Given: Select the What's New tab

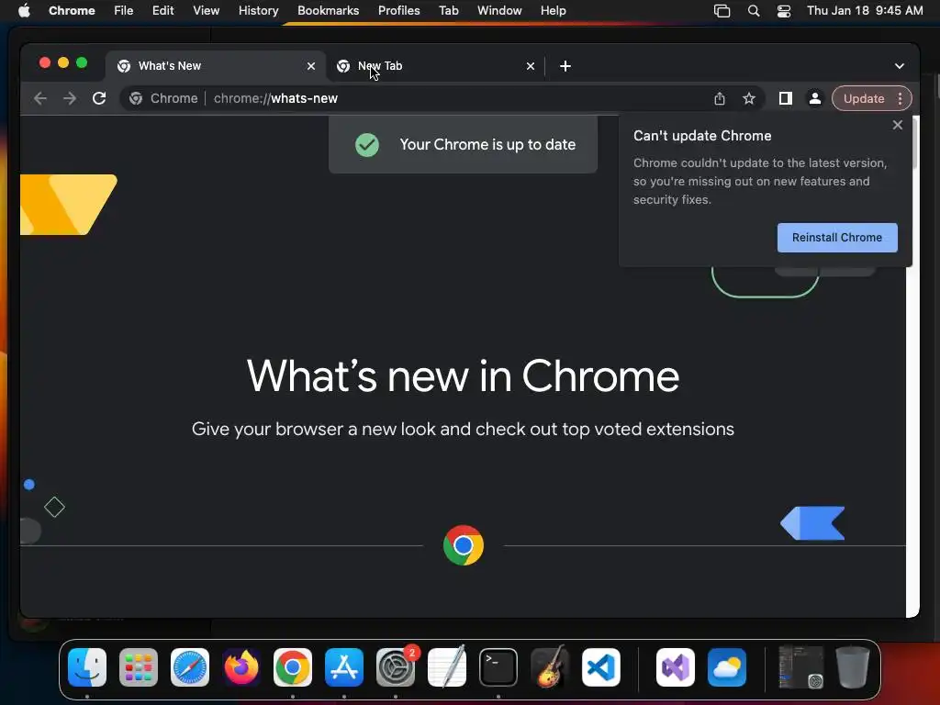Looking at the screenshot, I should (x=216, y=66).
